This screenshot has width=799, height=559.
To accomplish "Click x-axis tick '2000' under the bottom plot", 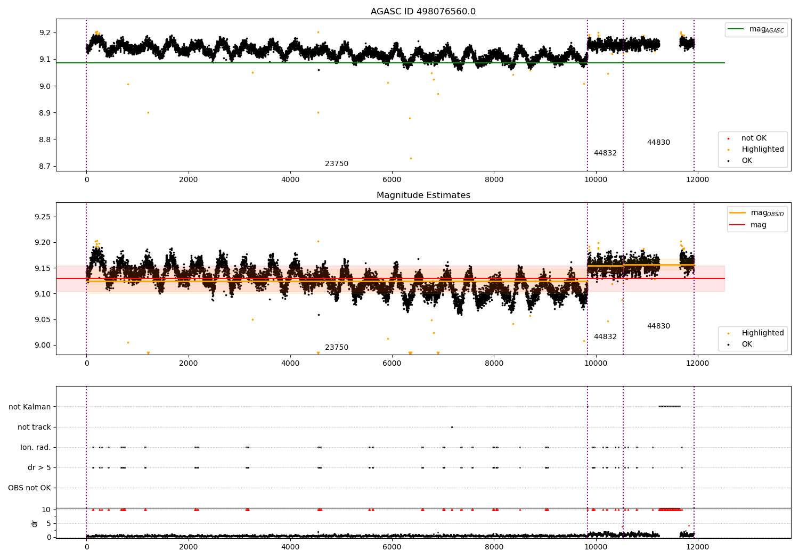I will coord(189,547).
